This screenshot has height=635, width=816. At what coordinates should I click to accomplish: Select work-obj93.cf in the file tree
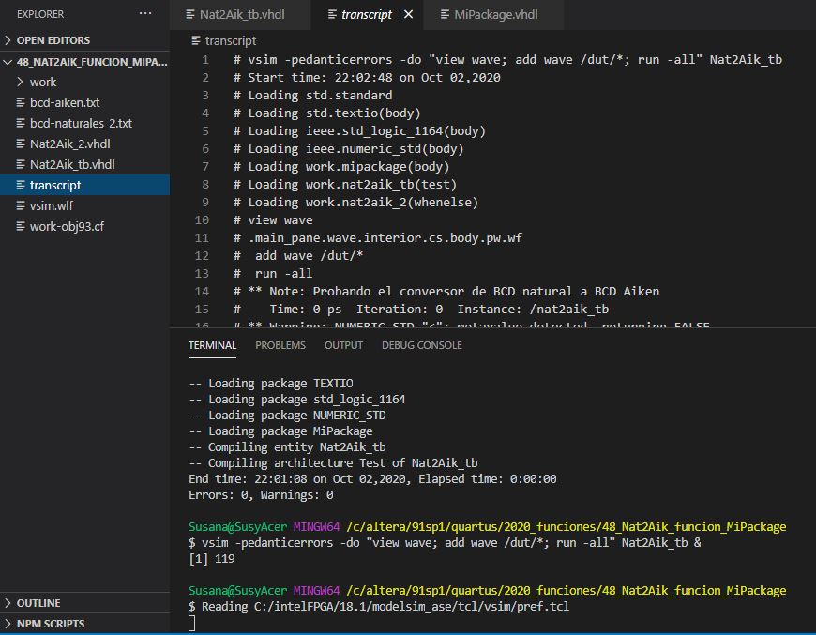click(x=67, y=227)
